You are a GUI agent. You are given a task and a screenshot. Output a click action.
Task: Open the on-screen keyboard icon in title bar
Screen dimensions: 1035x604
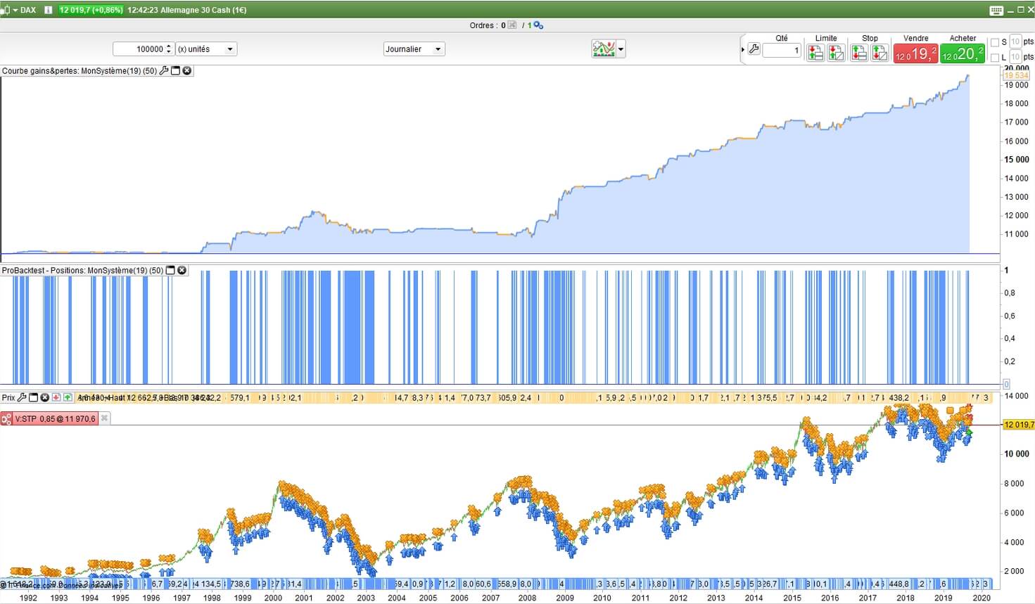pos(996,10)
